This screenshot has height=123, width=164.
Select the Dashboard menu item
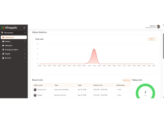tap(14, 37)
